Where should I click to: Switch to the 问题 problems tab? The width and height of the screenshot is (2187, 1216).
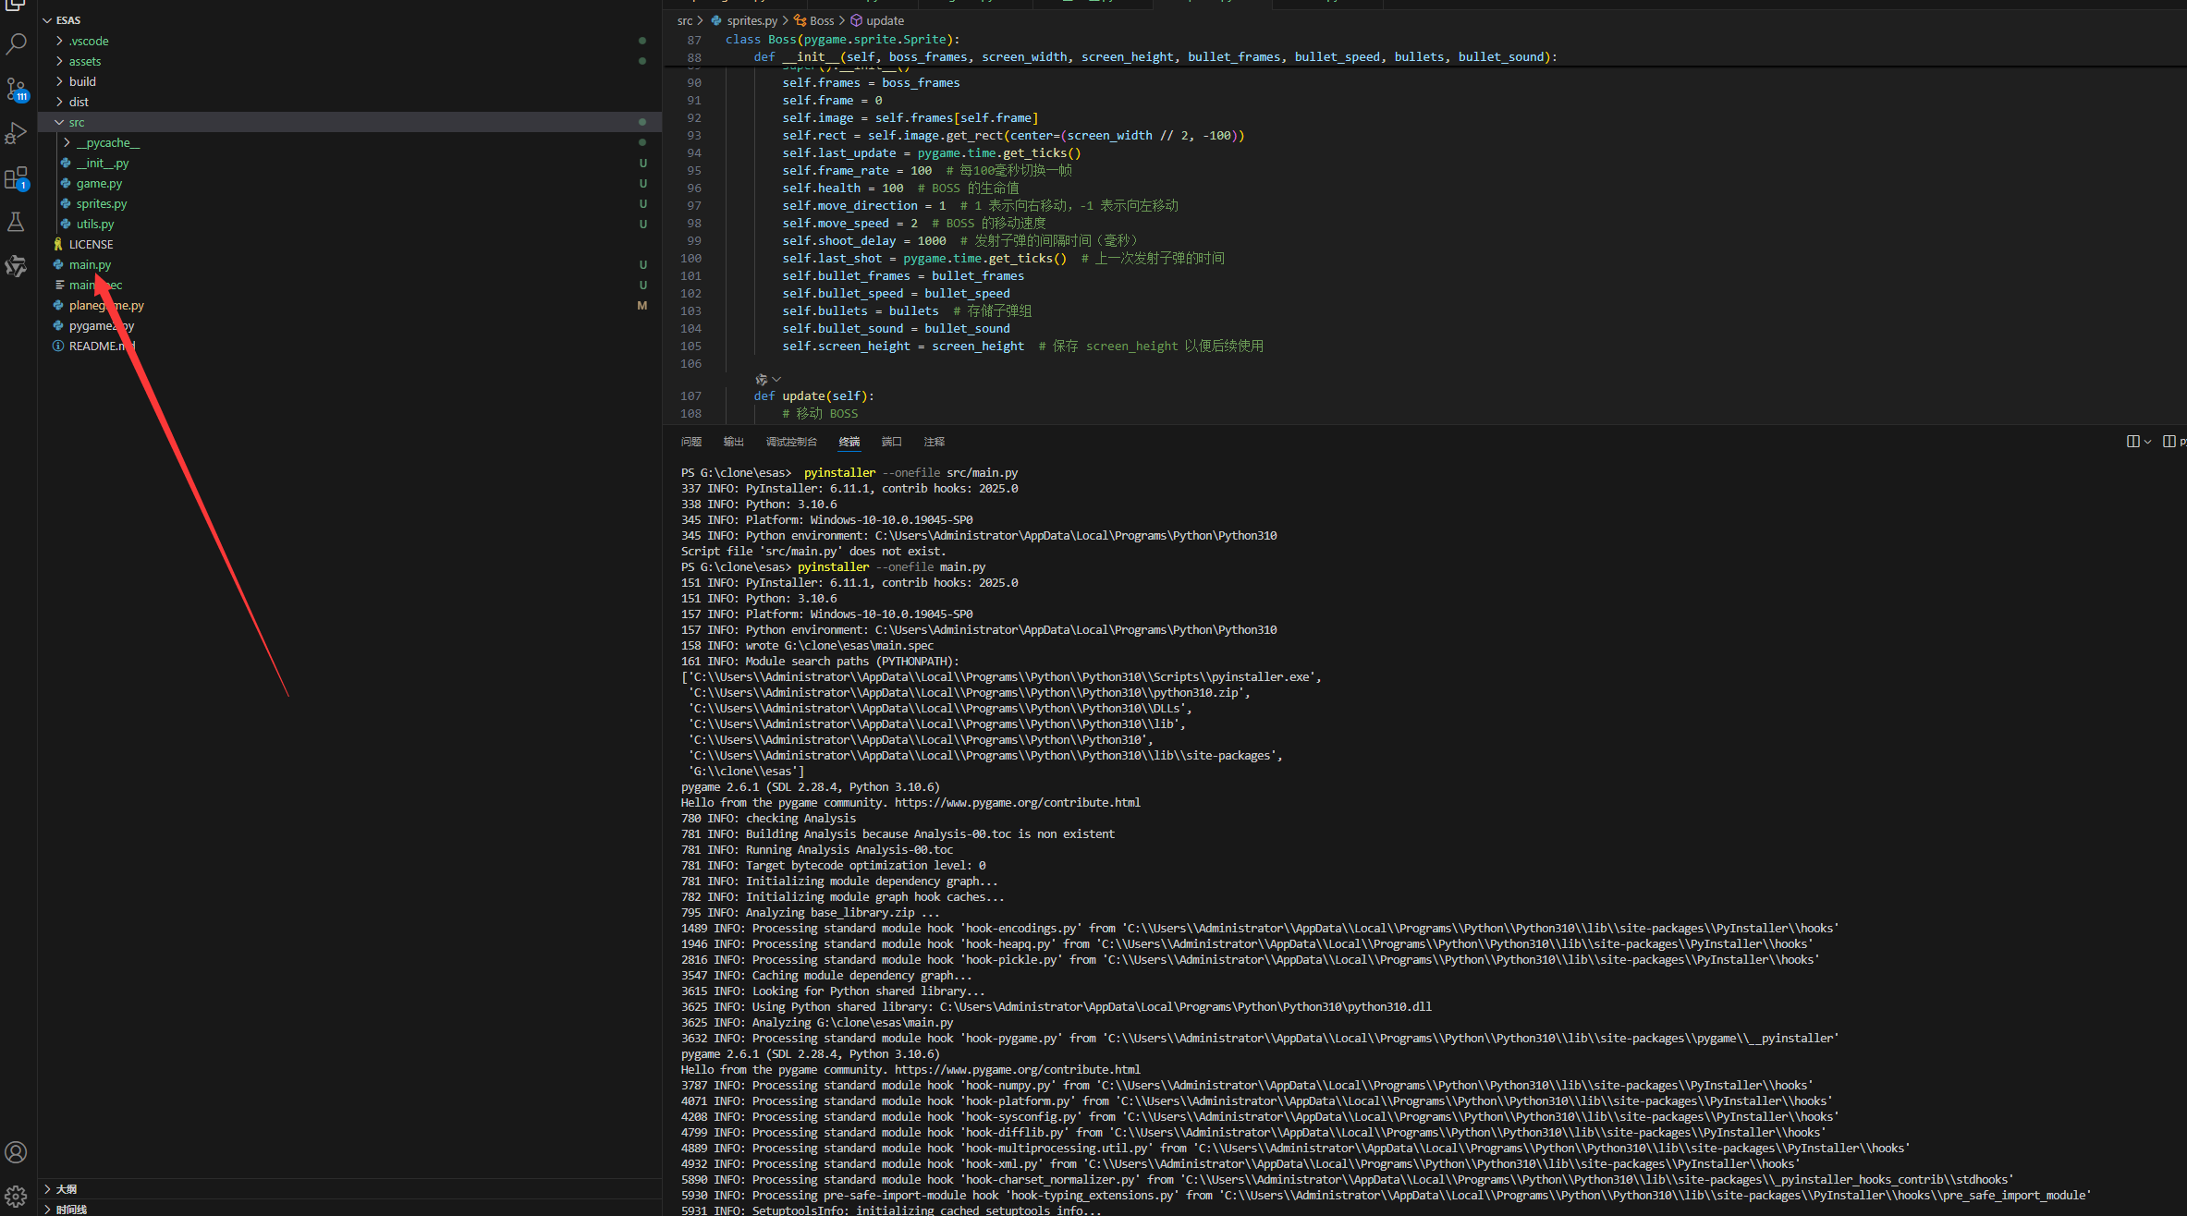tap(690, 442)
